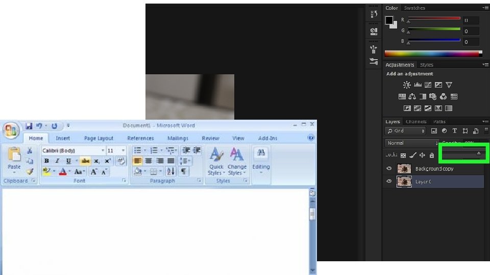Expand the Quick Styles gallery
The width and height of the screenshot is (490, 275).
point(216,161)
